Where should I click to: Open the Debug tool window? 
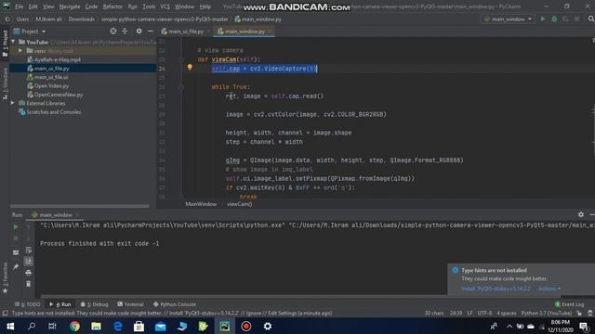pos(94,304)
